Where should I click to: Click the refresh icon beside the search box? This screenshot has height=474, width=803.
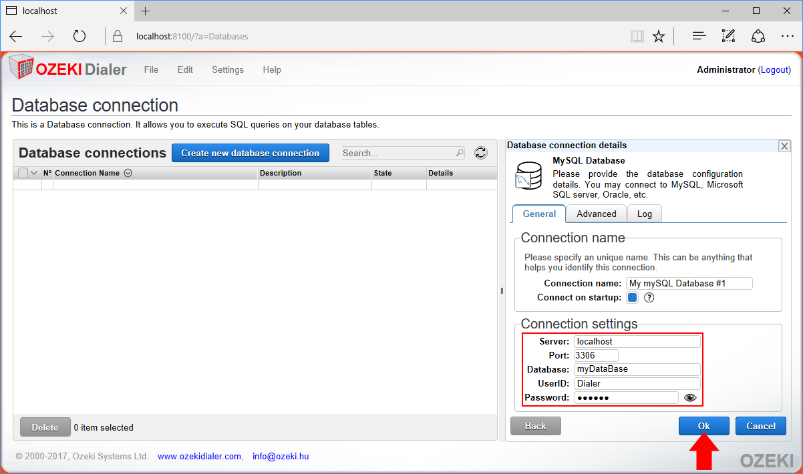(x=480, y=153)
